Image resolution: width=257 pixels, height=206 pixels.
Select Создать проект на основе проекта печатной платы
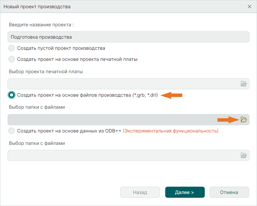(x=11, y=59)
